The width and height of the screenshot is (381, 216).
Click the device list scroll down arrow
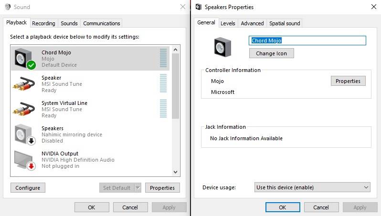point(175,172)
